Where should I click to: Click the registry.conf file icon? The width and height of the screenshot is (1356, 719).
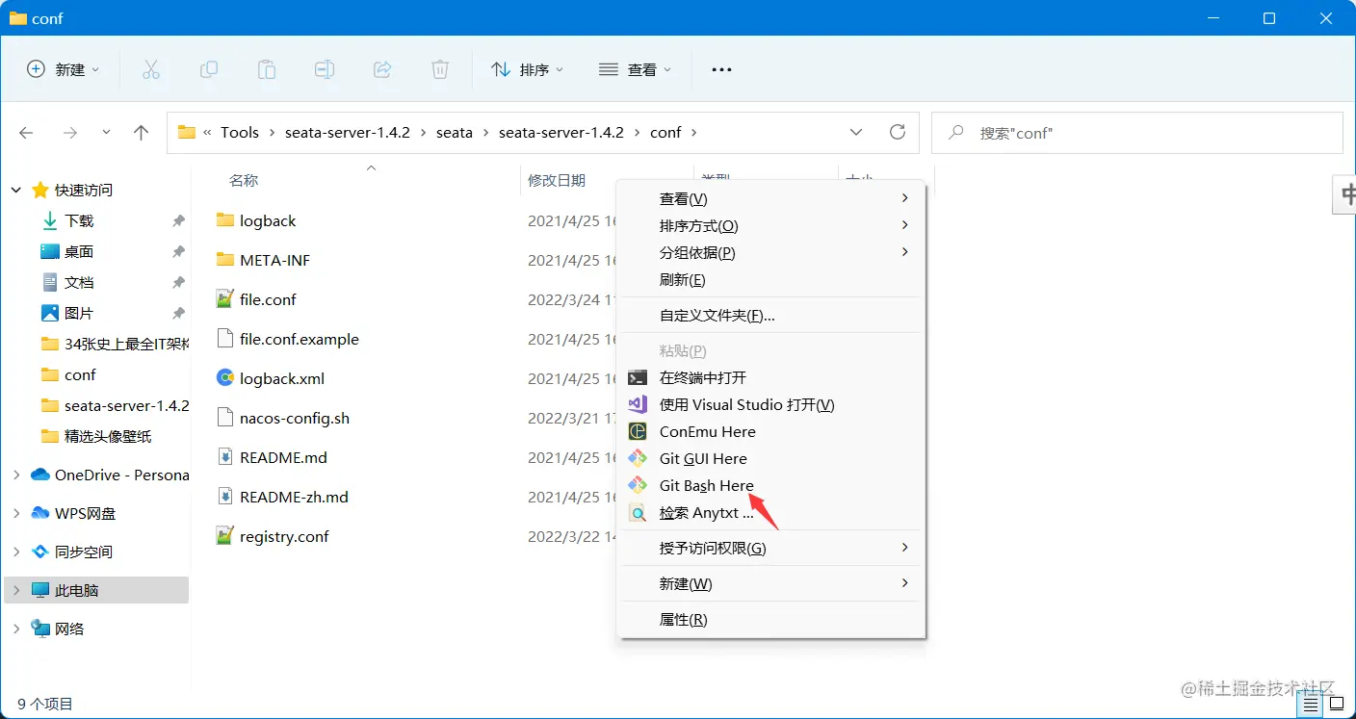[225, 536]
